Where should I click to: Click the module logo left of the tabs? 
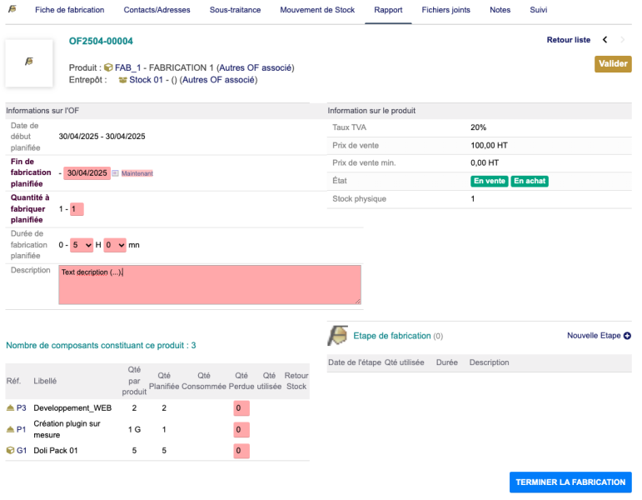(12, 10)
